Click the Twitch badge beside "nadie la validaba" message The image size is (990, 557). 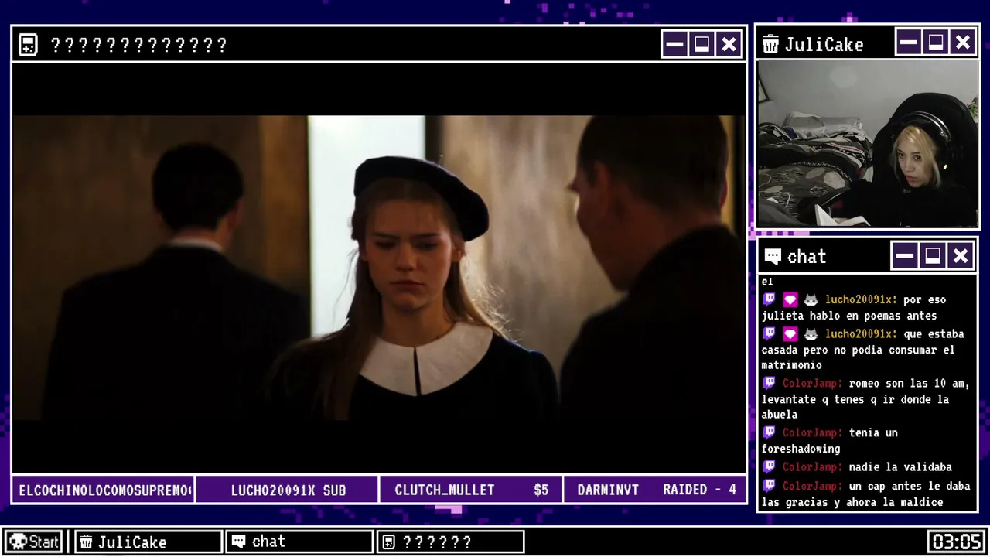click(769, 466)
